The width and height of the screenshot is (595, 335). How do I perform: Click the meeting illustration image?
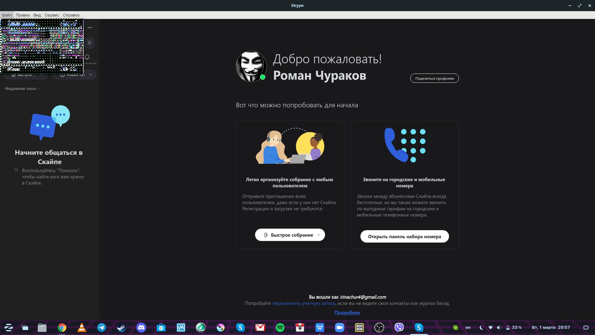290,145
